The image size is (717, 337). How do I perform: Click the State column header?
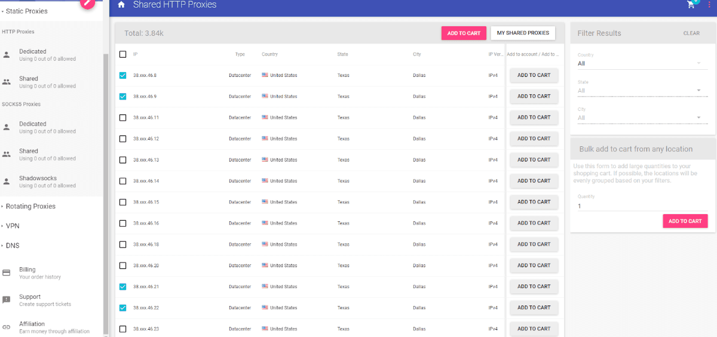(x=342, y=54)
